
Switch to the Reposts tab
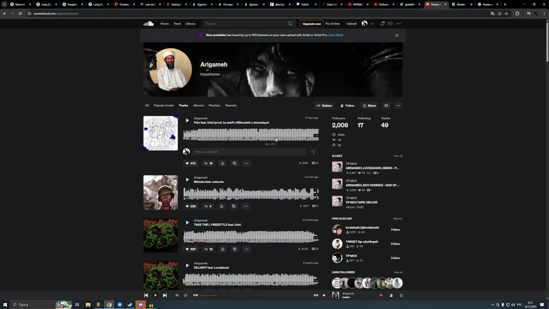click(x=231, y=106)
